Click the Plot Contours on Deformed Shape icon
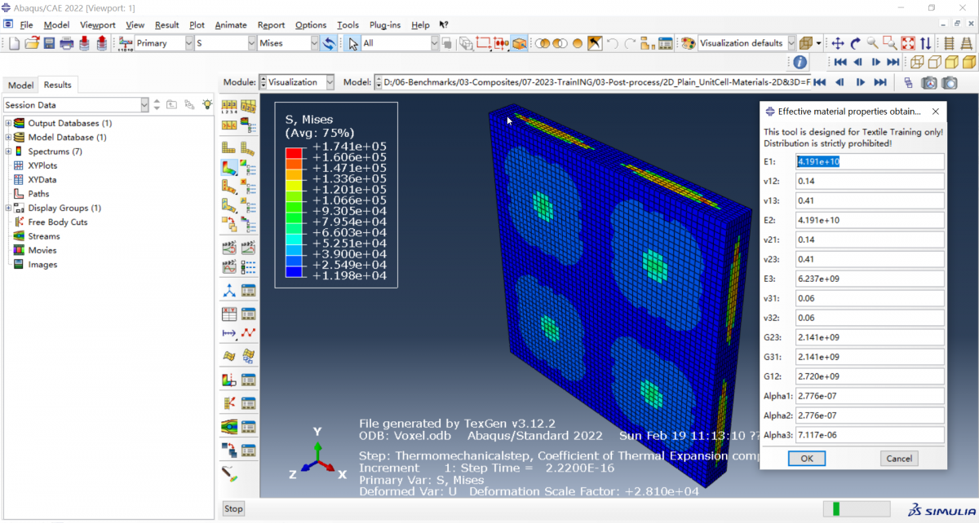Screen dimensions: 979x523 [x=229, y=167]
